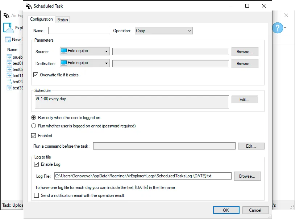The image size is (295, 219).
Task: Close the background Air Explorer panel
Action: [x=286, y=15]
